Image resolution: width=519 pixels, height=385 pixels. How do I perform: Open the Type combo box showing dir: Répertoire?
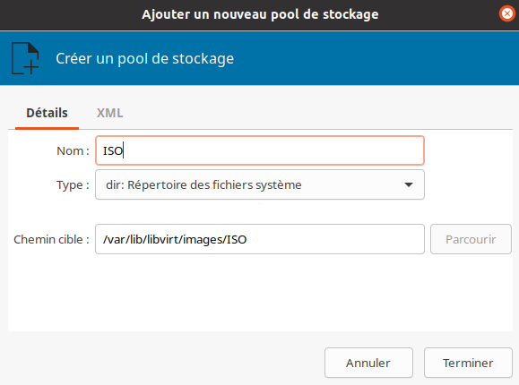click(x=260, y=184)
